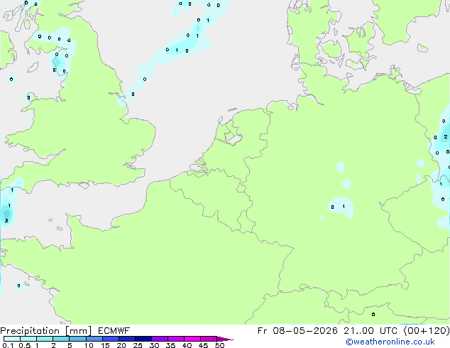Select the 2–5 mm legend swatch

[61, 339]
